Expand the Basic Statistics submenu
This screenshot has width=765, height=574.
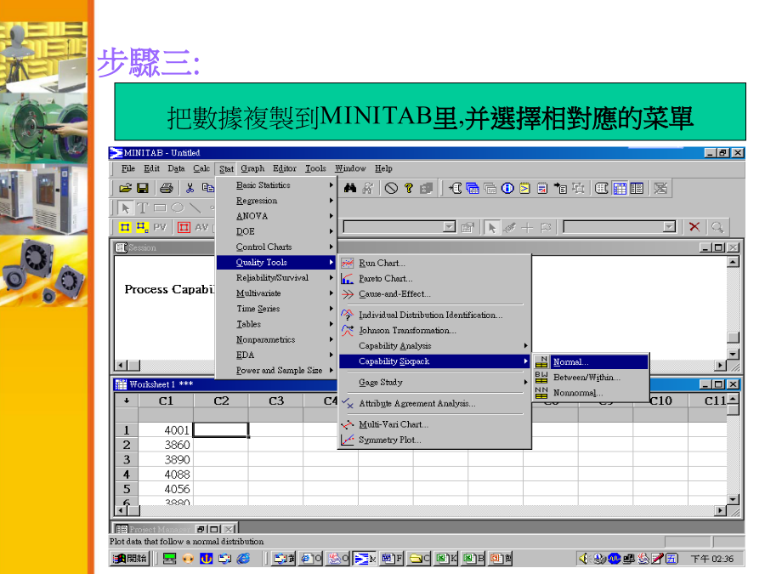click(275, 185)
